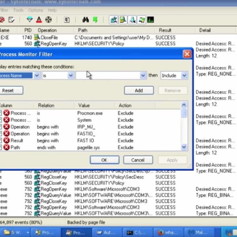Click the Action column header in filter list
Screen dimensions: 237x237
(x=135, y=105)
